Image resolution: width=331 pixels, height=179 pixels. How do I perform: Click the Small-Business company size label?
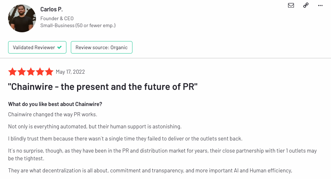pos(78,26)
